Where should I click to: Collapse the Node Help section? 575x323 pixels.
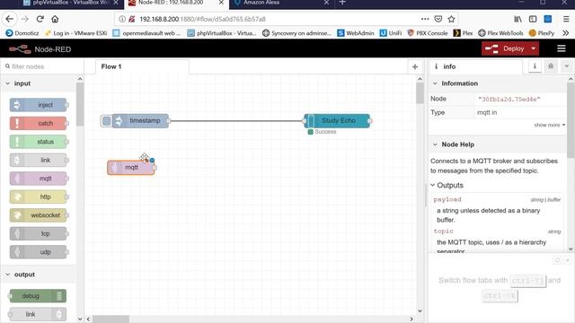pyautogui.click(x=435, y=144)
